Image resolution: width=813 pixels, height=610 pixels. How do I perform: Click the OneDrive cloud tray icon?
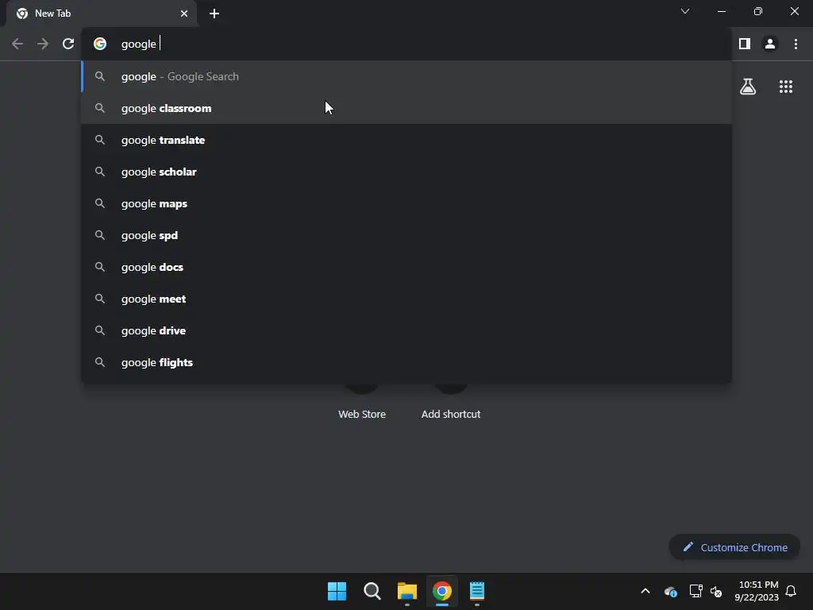click(670, 591)
